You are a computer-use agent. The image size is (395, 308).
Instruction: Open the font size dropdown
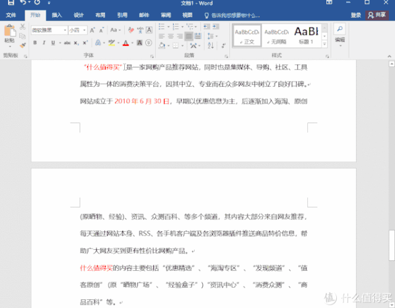click(x=85, y=30)
